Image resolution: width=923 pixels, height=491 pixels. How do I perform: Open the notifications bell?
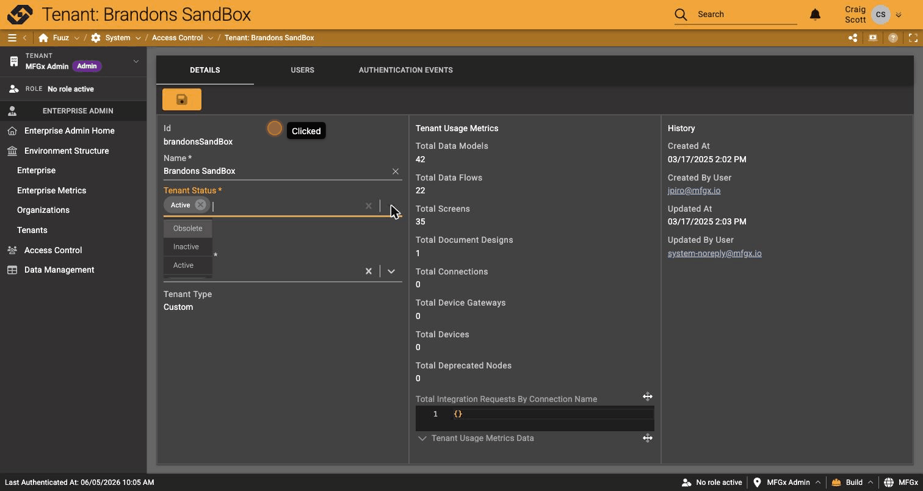[x=815, y=14]
